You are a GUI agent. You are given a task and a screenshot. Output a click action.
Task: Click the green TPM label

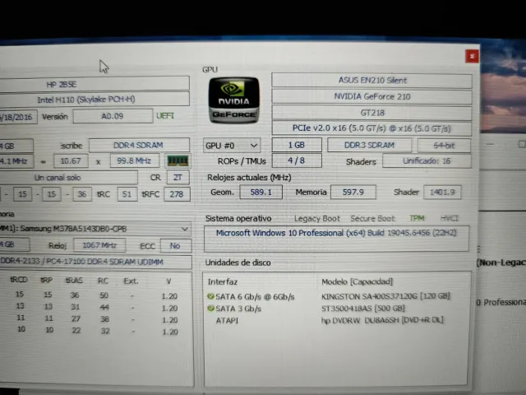417,218
